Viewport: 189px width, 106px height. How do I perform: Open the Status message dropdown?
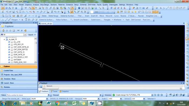point(48,95)
